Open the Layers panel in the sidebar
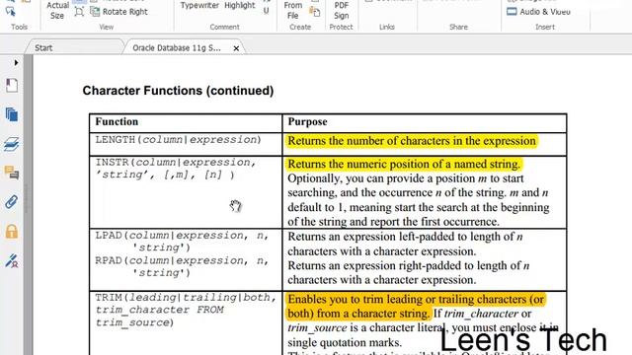Image resolution: width=632 pixels, height=355 pixels. coord(12,144)
